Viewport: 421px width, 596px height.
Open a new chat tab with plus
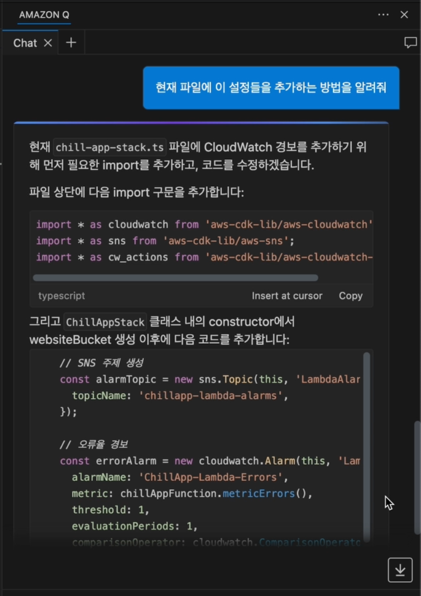[x=71, y=42]
